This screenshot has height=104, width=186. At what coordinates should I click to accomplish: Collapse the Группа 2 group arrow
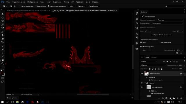point(145,83)
